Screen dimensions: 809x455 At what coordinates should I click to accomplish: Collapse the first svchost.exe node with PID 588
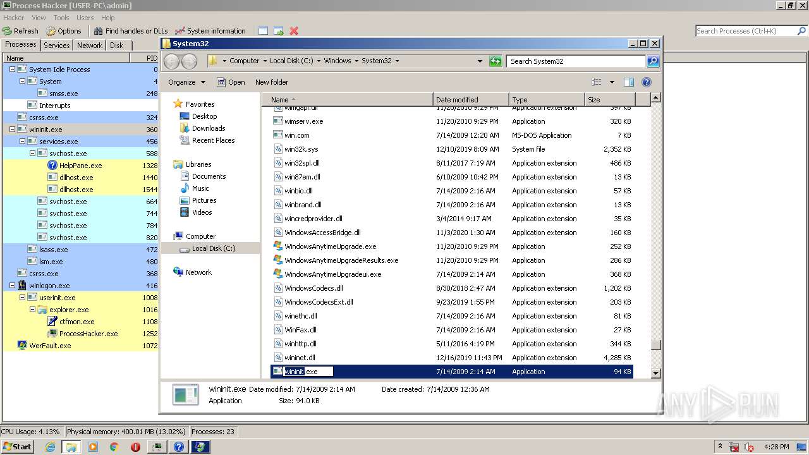(32, 154)
